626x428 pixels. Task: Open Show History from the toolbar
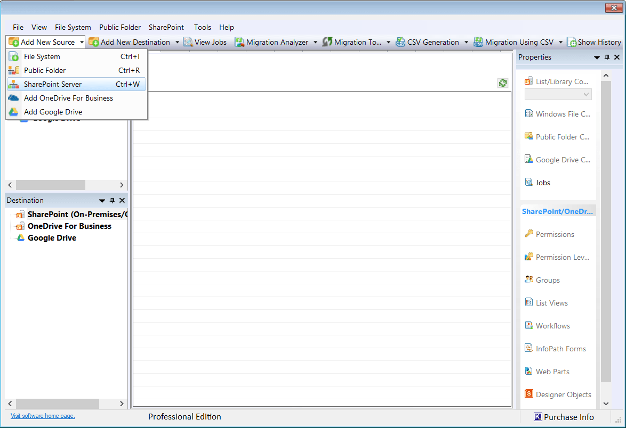[594, 42]
